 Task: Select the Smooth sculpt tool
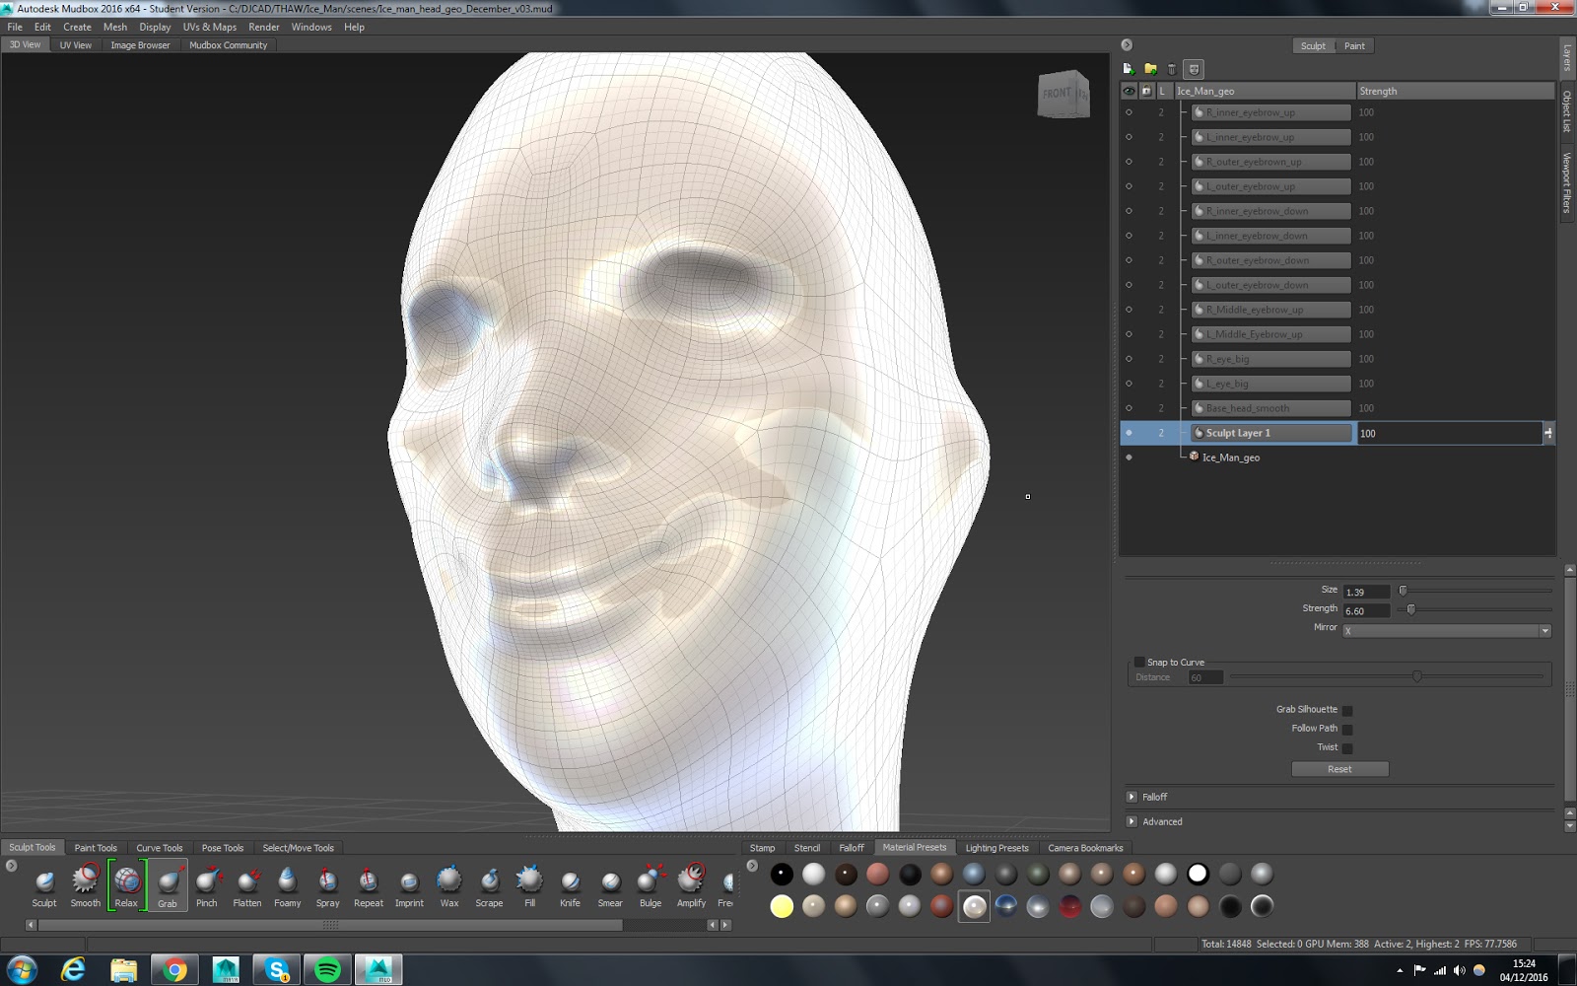pyautogui.click(x=85, y=881)
